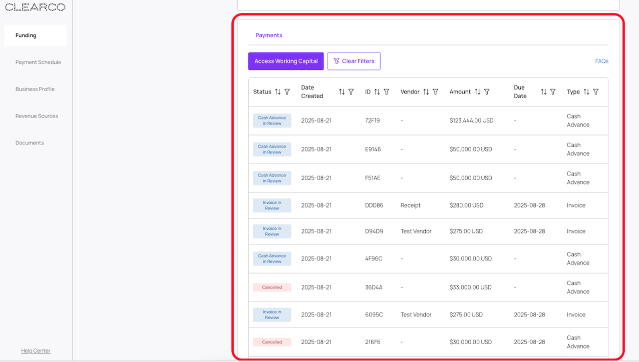This screenshot has width=639, height=362.
Task: Open the Vendor filter icon
Action: coord(435,92)
